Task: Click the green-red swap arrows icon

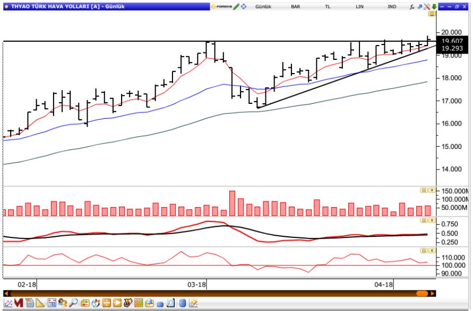Action: [x=85, y=303]
